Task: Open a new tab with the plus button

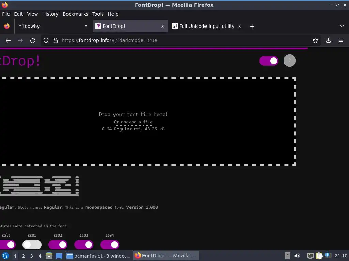Action: tap(252, 27)
